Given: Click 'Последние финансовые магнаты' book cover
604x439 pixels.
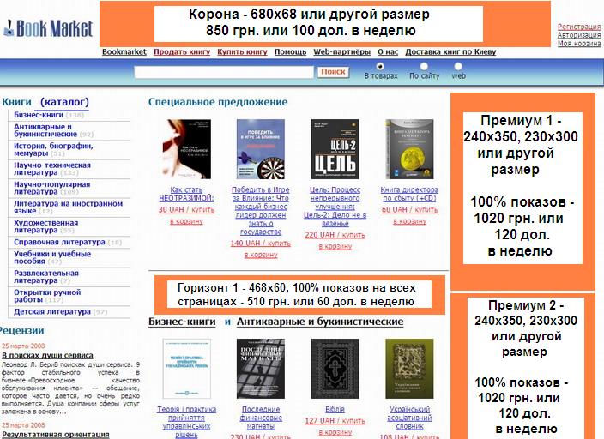Looking at the screenshot, I should 261,369.
